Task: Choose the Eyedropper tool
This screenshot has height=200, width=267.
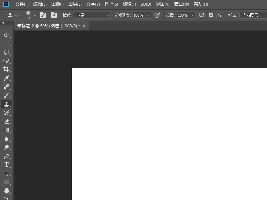Action: 6,78
